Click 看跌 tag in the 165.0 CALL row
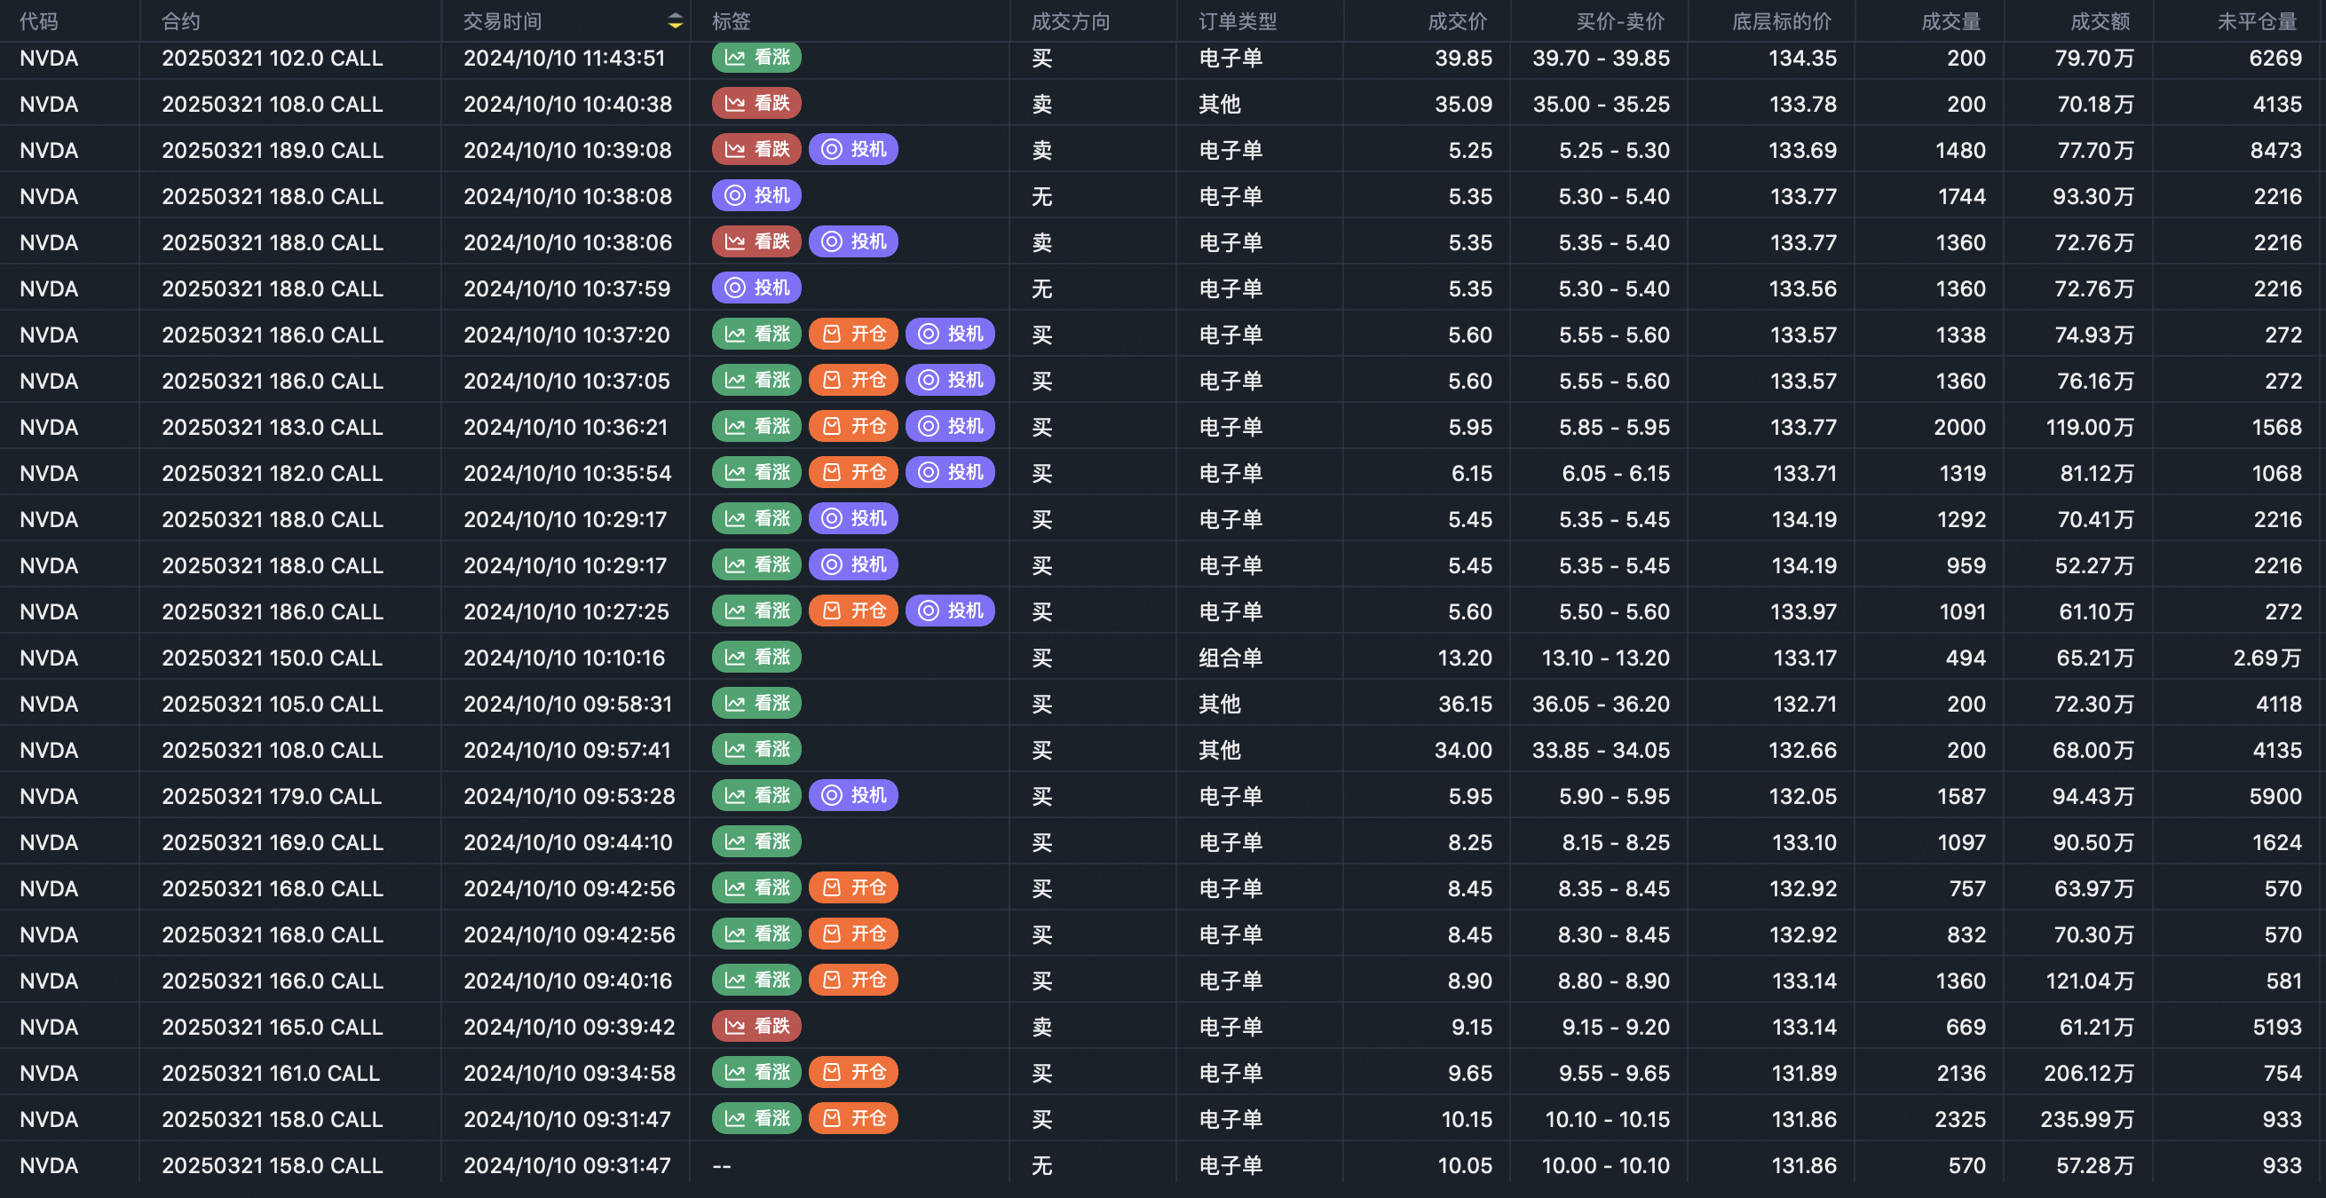The image size is (2326, 1198). pyautogui.click(x=756, y=1027)
